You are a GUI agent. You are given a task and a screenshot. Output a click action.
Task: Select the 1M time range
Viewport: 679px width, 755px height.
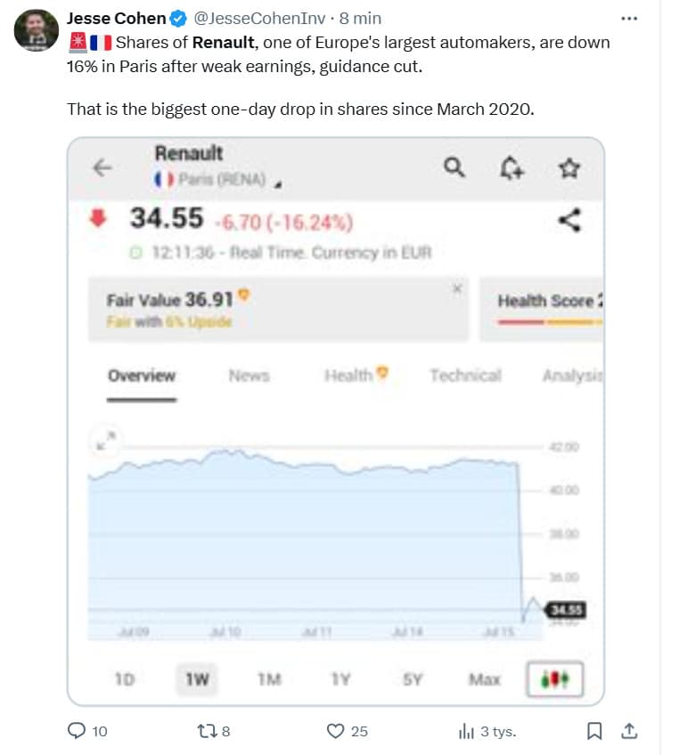[x=269, y=679]
